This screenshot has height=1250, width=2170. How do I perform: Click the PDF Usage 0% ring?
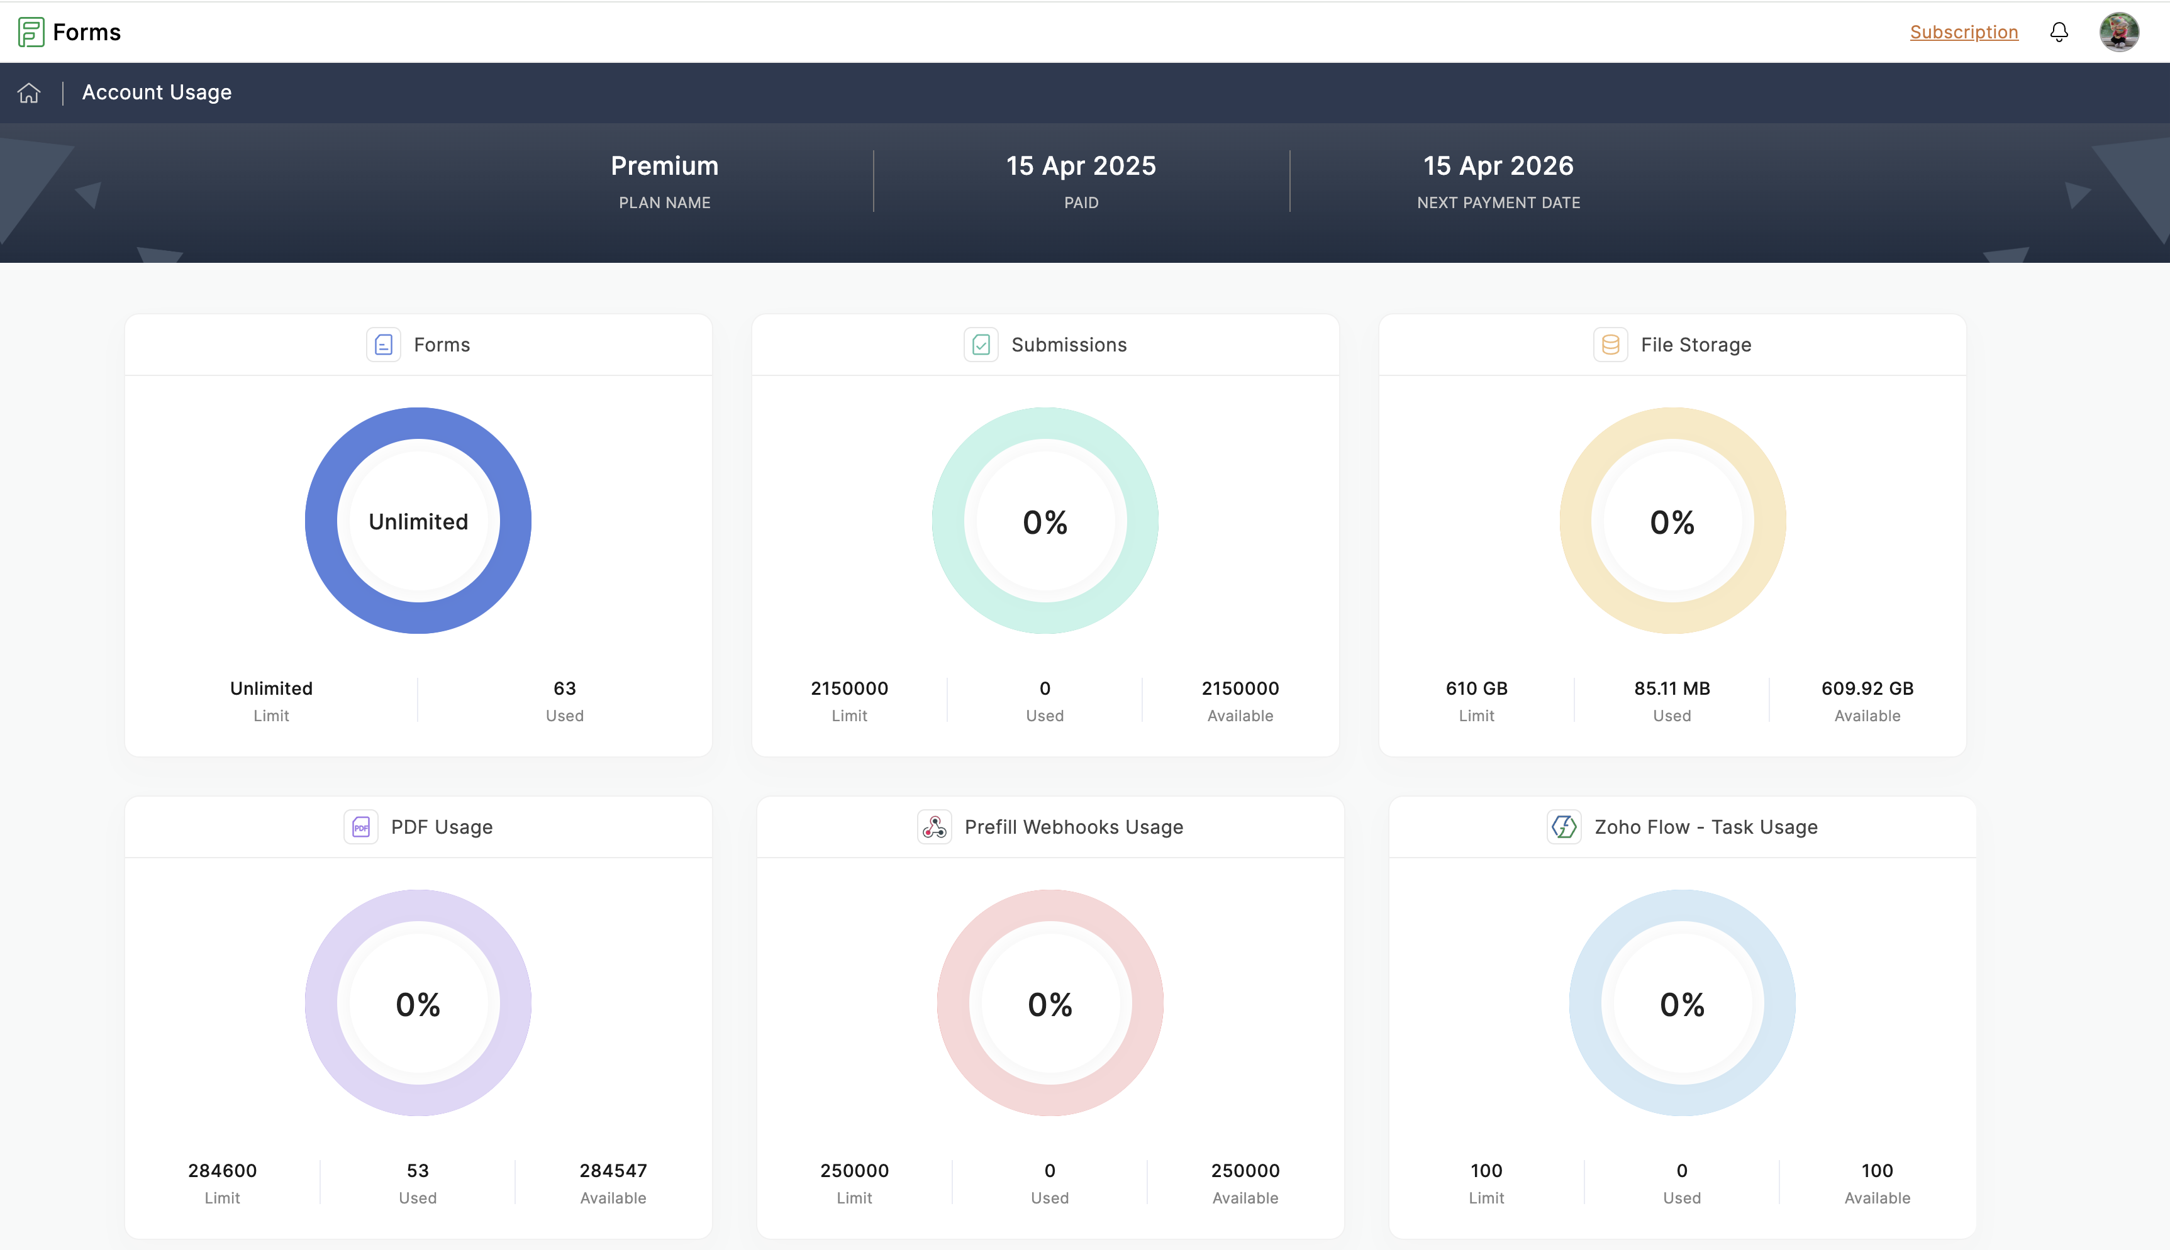[418, 1003]
